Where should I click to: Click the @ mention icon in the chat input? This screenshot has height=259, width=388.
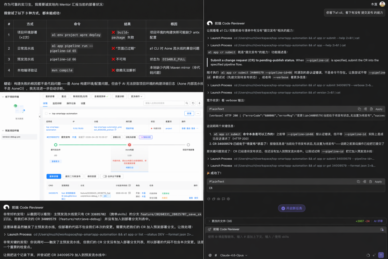coord(210,255)
